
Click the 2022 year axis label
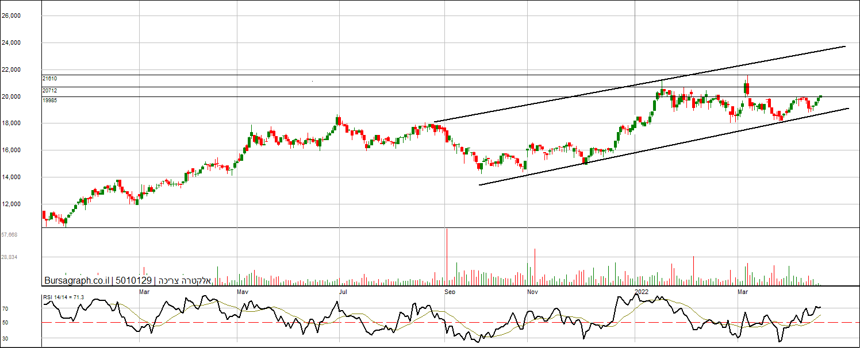[x=642, y=292]
